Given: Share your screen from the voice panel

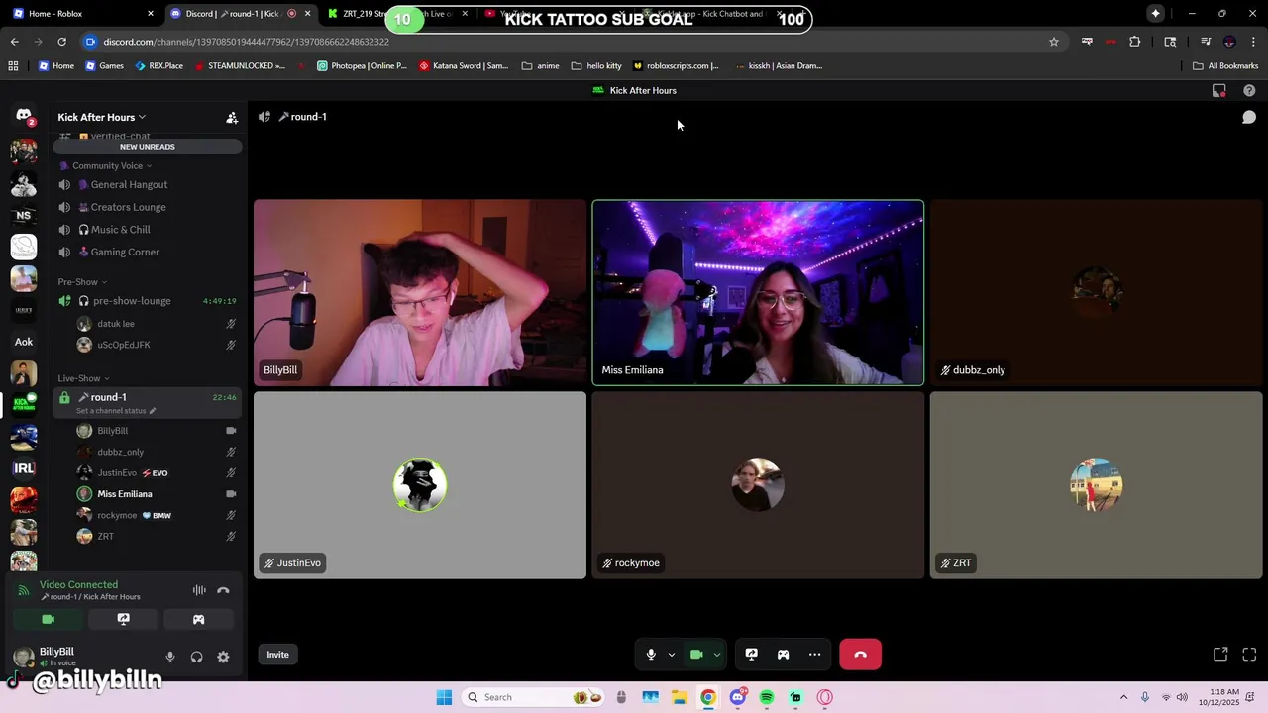Looking at the screenshot, I should pyautogui.click(x=123, y=619).
